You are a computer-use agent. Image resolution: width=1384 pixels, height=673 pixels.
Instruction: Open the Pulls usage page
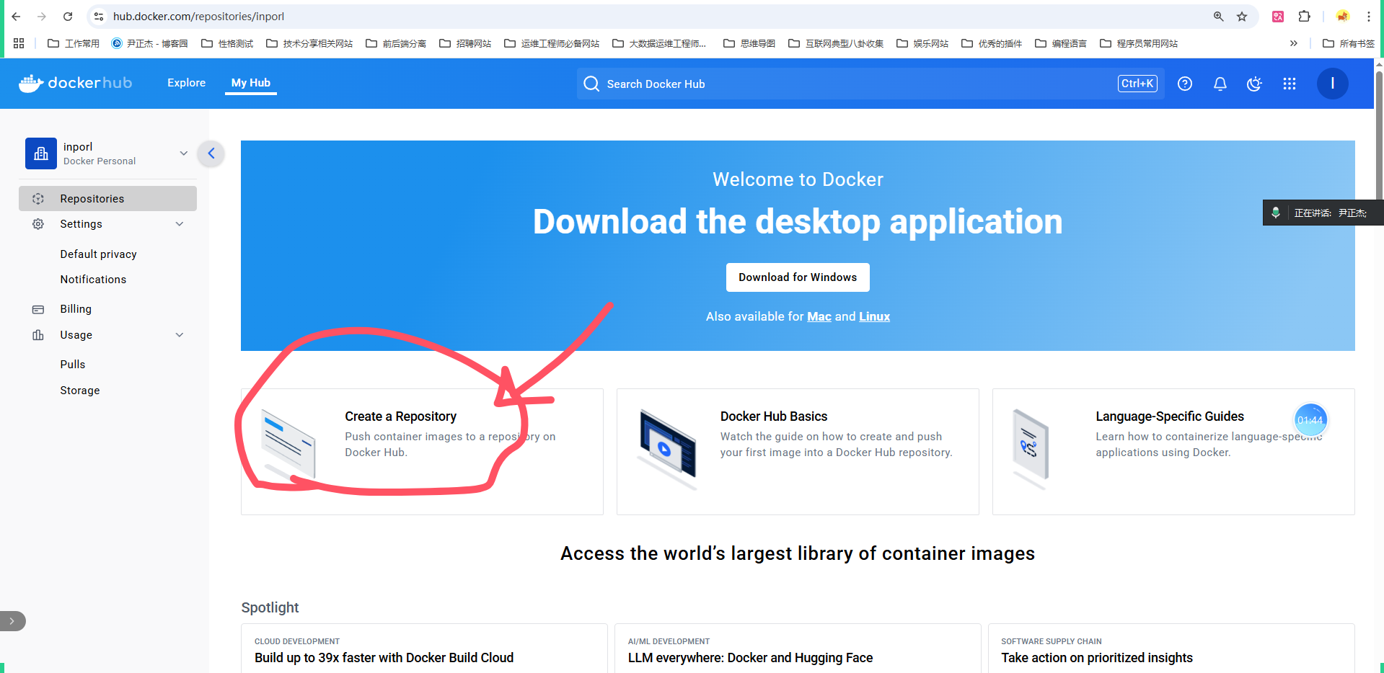point(73,365)
